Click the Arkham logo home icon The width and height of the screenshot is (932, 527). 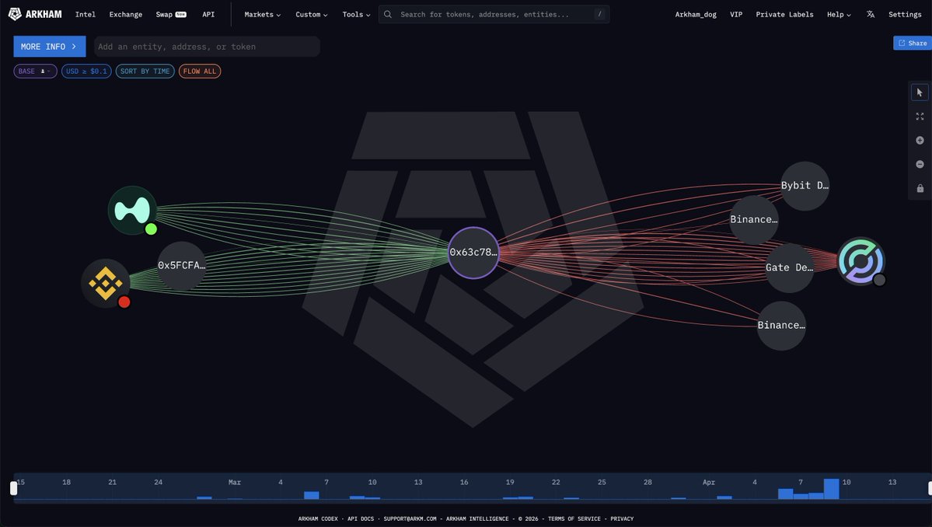pos(15,14)
